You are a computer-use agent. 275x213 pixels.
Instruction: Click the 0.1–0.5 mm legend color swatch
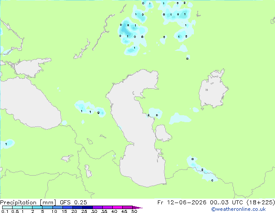[7, 207]
